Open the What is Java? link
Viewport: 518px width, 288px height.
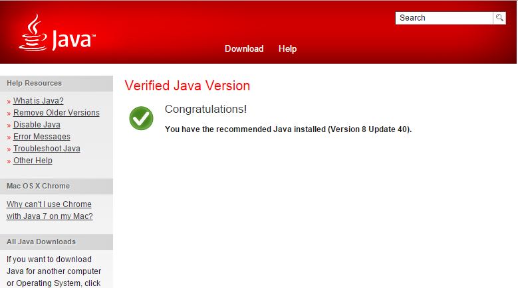pyautogui.click(x=39, y=101)
